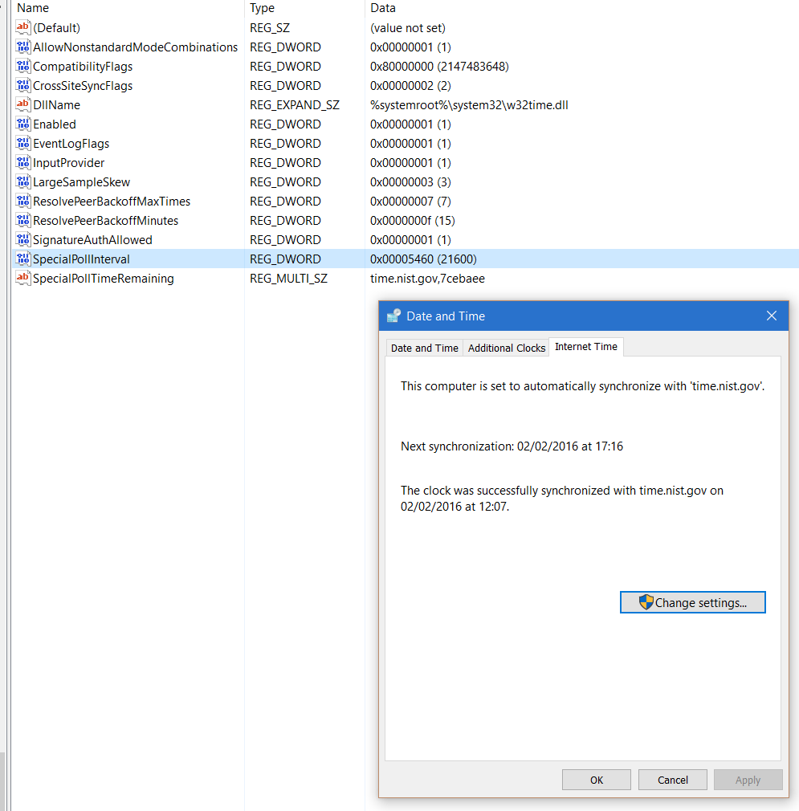Viewport: 799px width, 811px height.
Task: Switch to the Date and Time tab
Action: [x=424, y=347]
